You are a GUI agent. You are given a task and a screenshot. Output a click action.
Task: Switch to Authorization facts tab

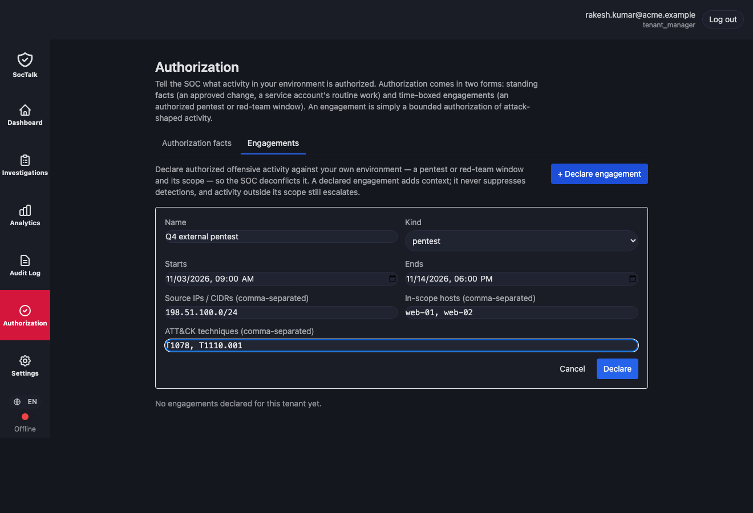pyautogui.click(x=197, y=143)
